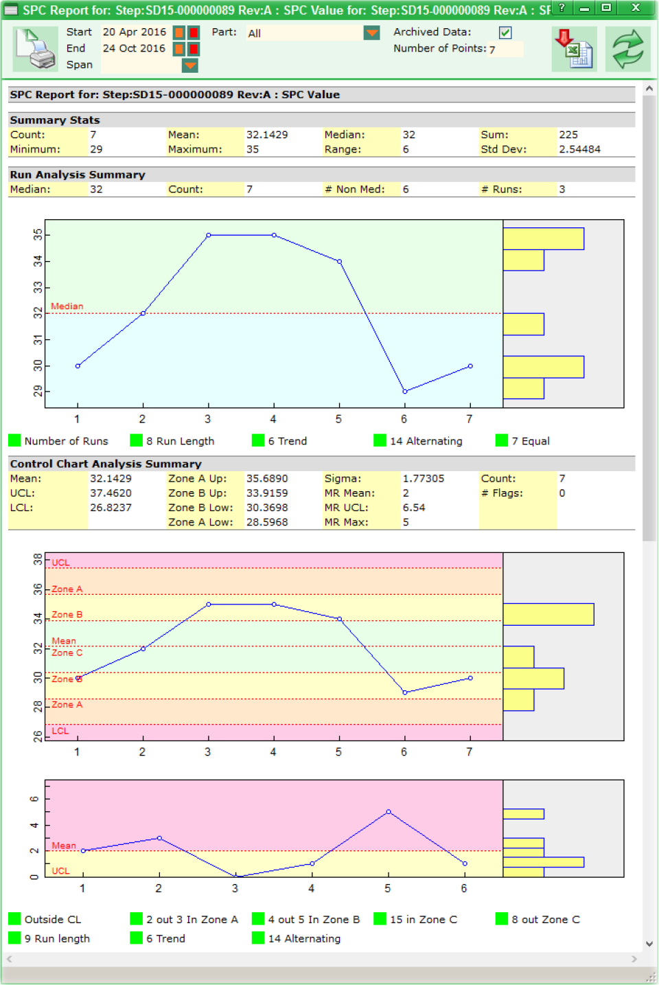Click the horizontal scrollbar right arrow at the bottom
The width and height of the screenshot is (659, 985).
[634, 959]
